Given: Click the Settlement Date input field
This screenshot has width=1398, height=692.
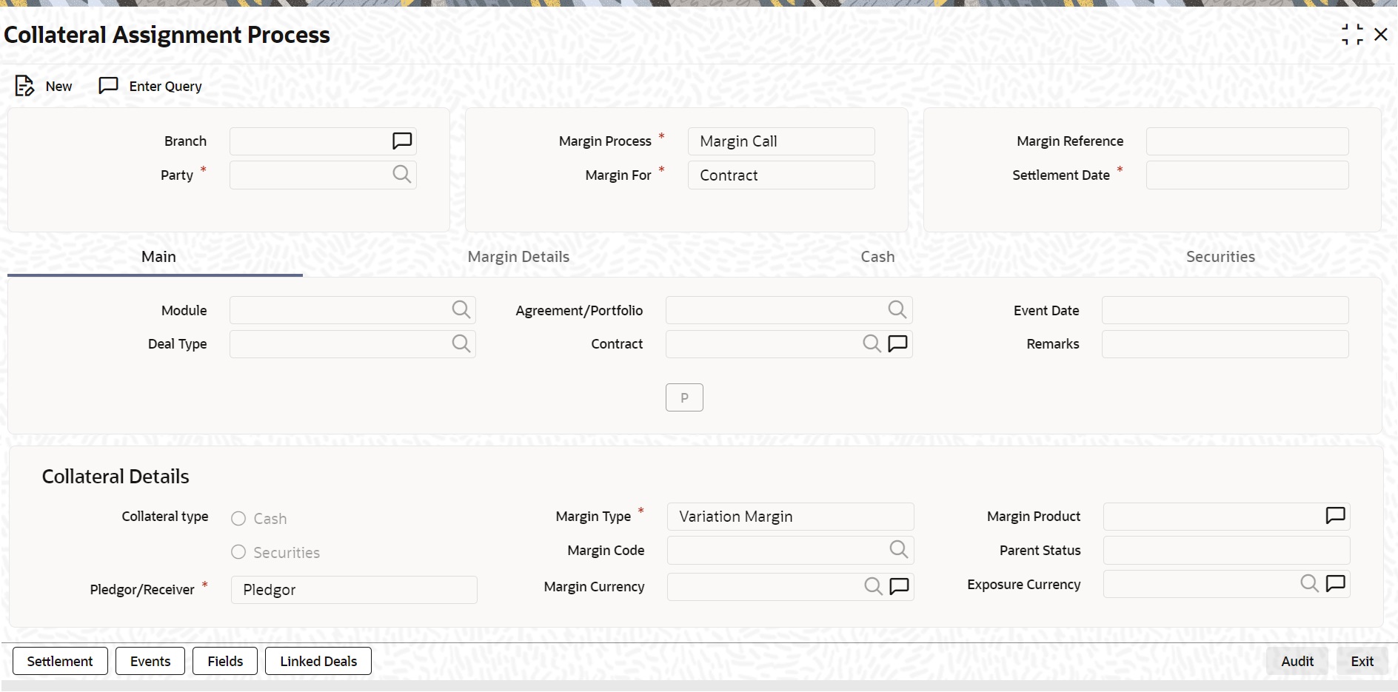Looking at the screenshot, I should 1247,175.
